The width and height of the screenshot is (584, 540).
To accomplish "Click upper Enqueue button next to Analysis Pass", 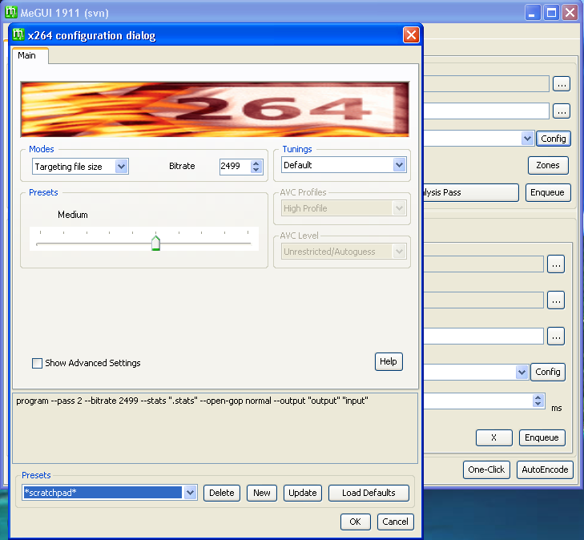I will [547, 192].
